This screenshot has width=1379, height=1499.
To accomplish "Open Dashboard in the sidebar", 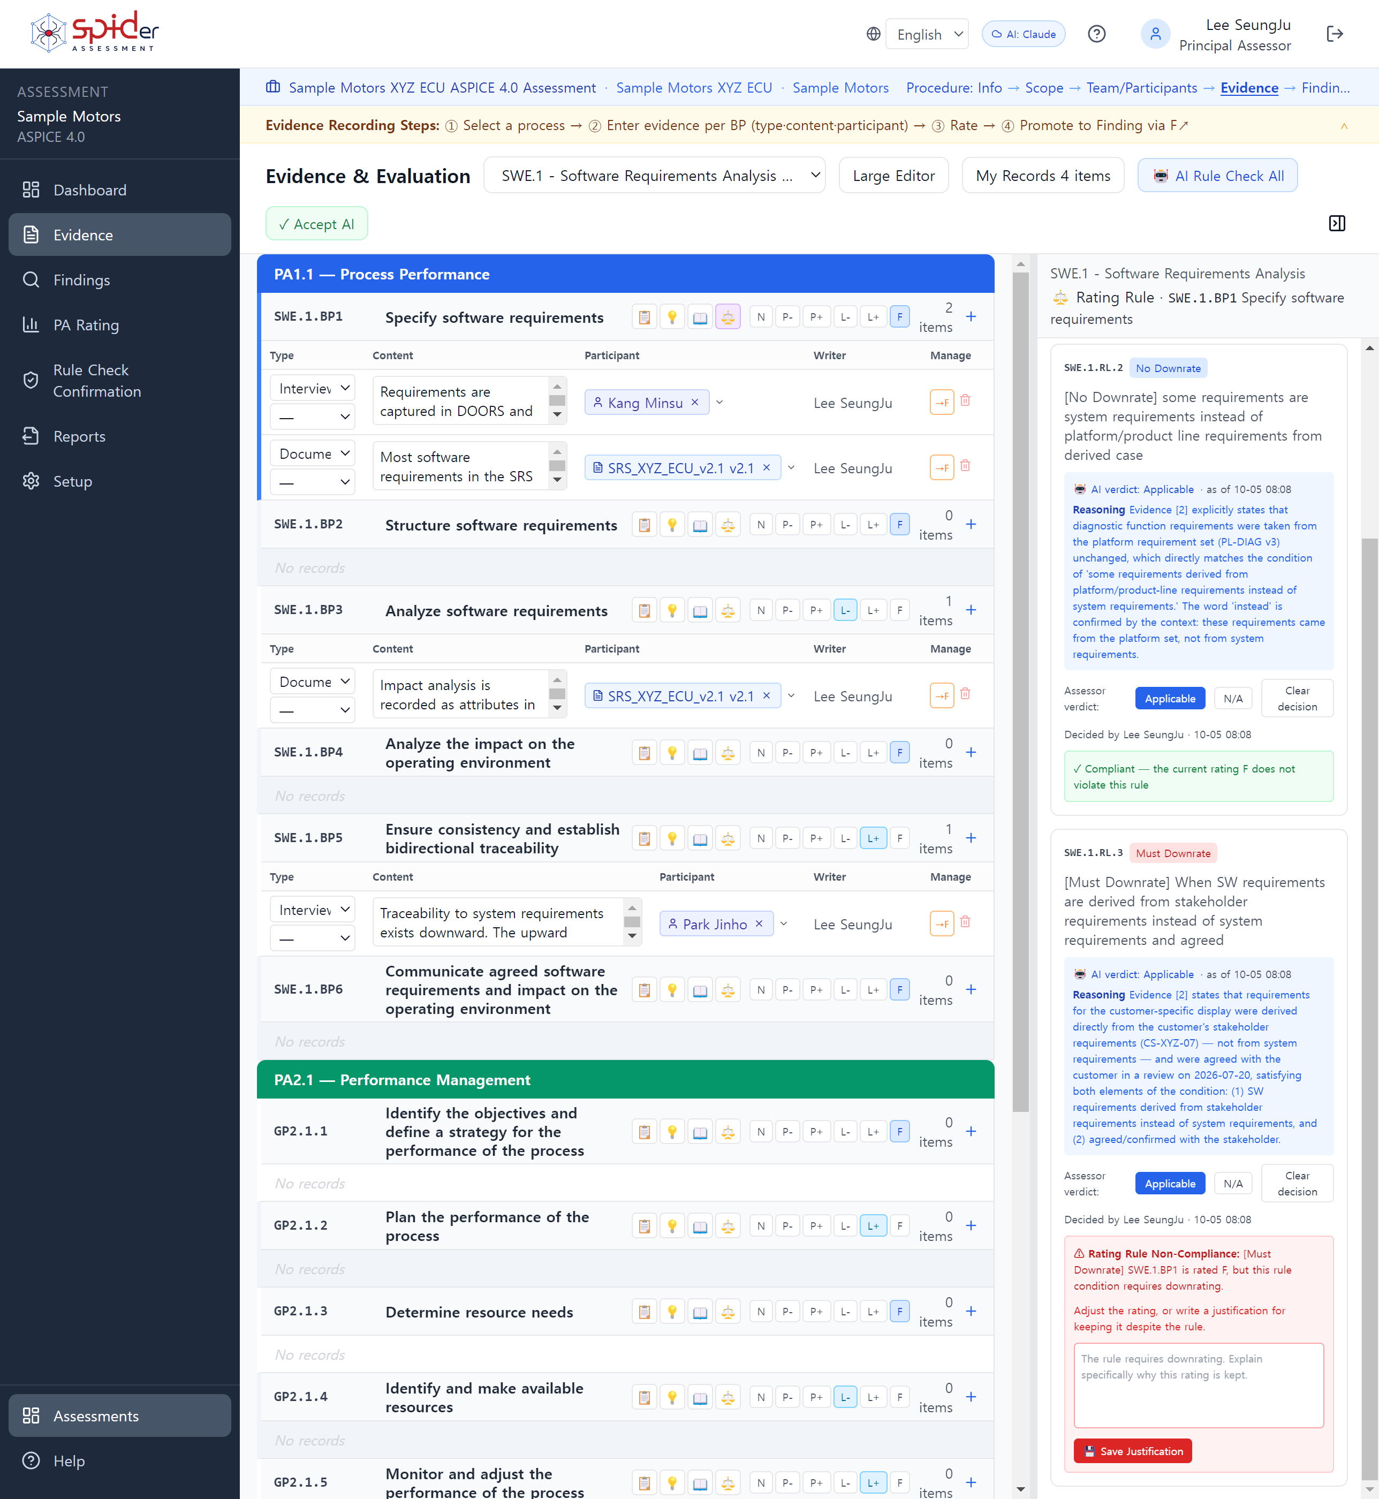I will pos(119,190).
